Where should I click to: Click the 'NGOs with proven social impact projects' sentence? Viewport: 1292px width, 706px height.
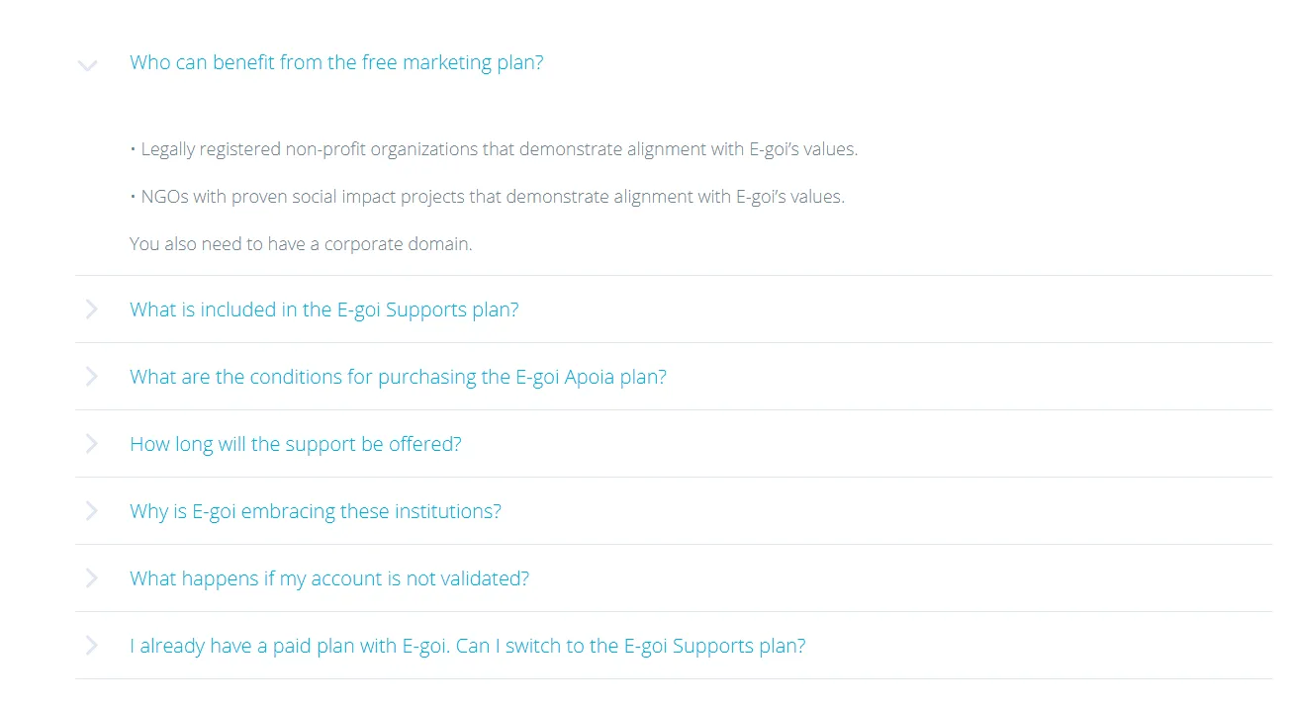click(x=493, y=197)
